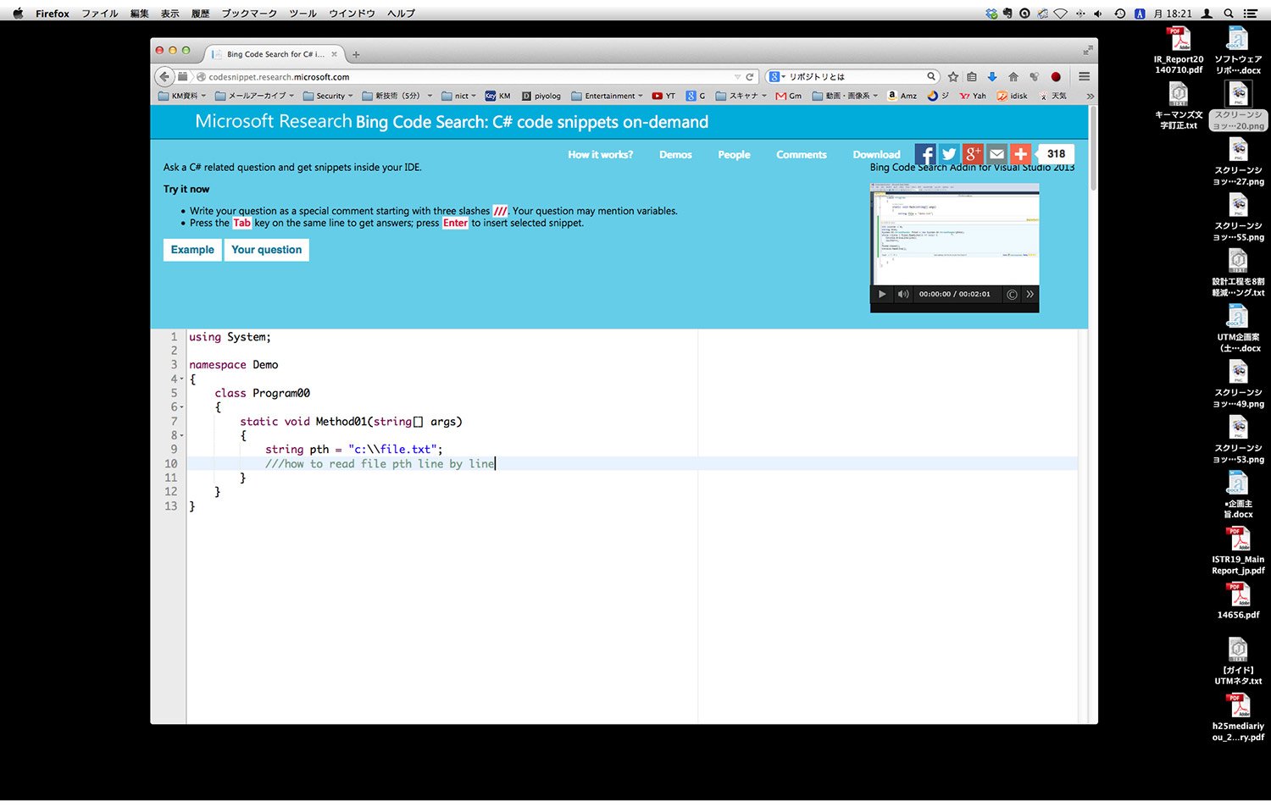
Task: Show more bookmarks with overflow chevron
Action: point(1090,97)
